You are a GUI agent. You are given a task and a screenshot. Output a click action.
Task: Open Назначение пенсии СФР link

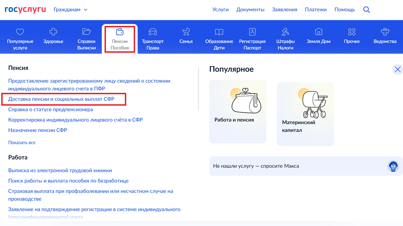[x=38, y=130]
